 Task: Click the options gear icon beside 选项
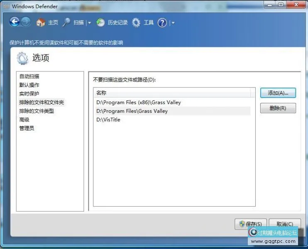(x=22, y=58)
